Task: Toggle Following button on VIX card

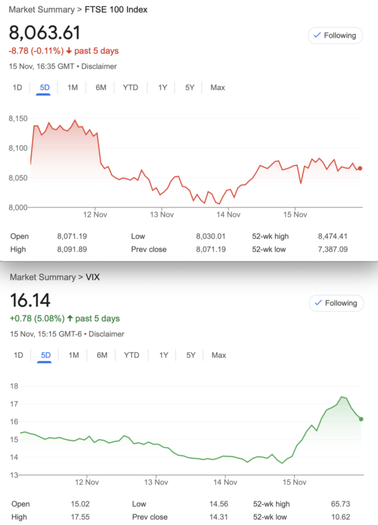Action: [x=336, y=303]
